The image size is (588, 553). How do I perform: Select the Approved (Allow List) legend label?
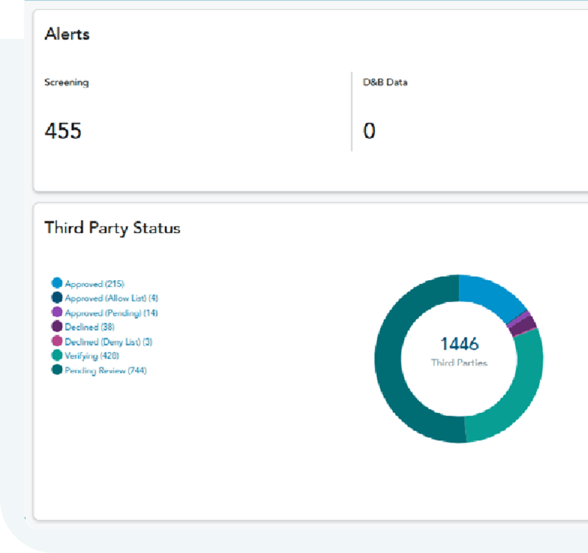pos(111,298)
